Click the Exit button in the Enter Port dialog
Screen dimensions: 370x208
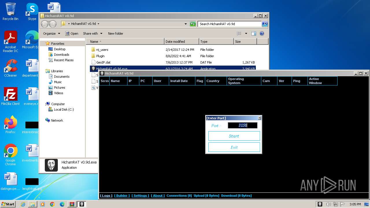coord(234,147)
